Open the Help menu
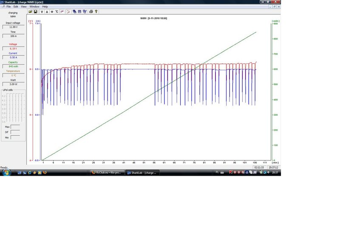This screenshot has height=228, width=340. click(x=45, y=6)
